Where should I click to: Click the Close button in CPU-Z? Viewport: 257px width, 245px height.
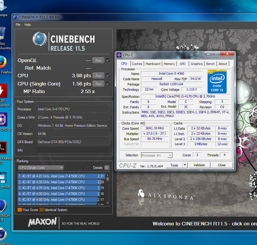coord(222,165)
